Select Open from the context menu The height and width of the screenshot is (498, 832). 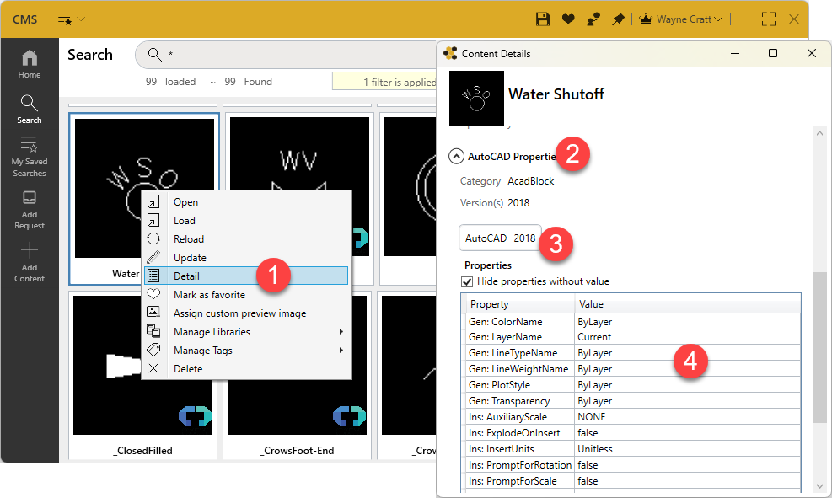click(246, 202)
